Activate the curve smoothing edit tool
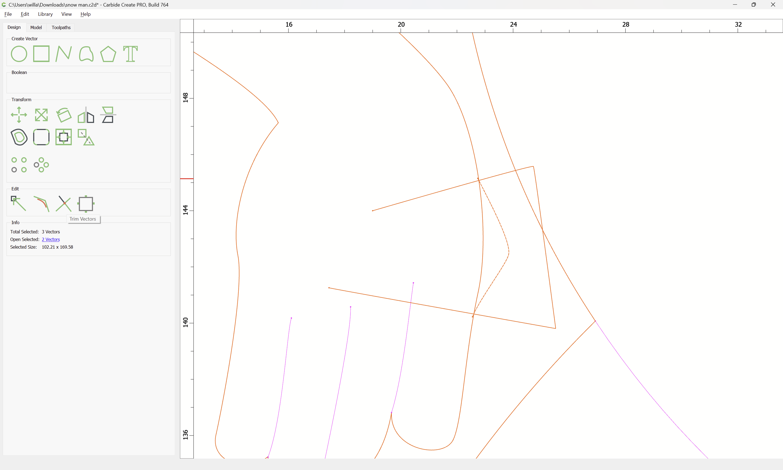Viewport: 783px width, 470px height. click(41, 204)
